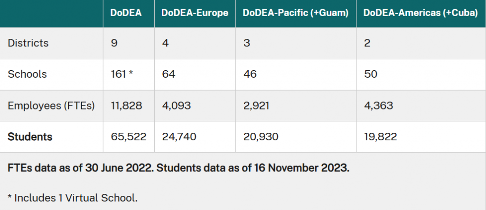The width and height of the screenshot is (486, 210).
Task: Click the DoDEA-Americas (+Cuba) column header
Action: click(420, 13)
